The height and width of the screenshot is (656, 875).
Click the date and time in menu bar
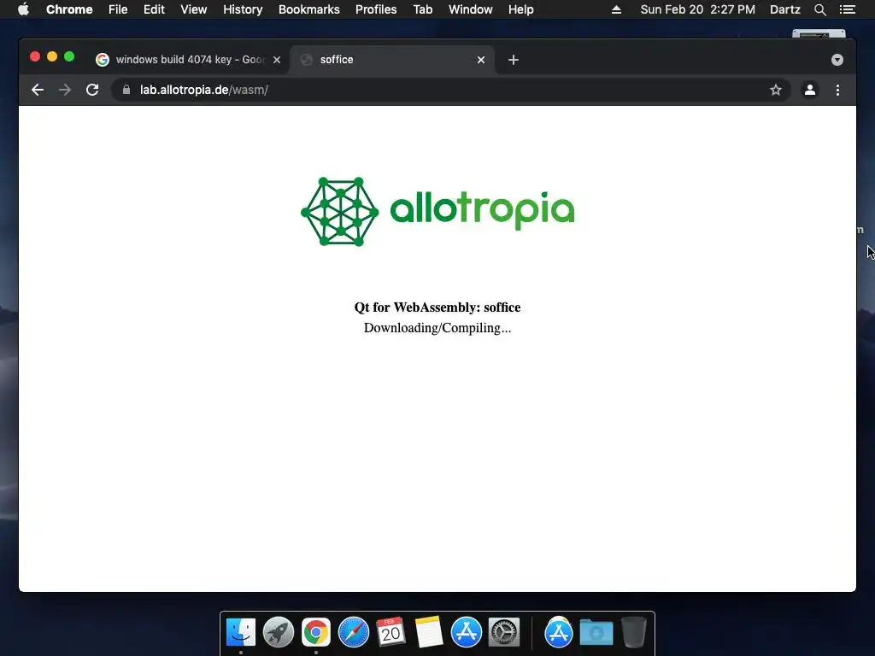pyautogui.click(x=697, y=9)
